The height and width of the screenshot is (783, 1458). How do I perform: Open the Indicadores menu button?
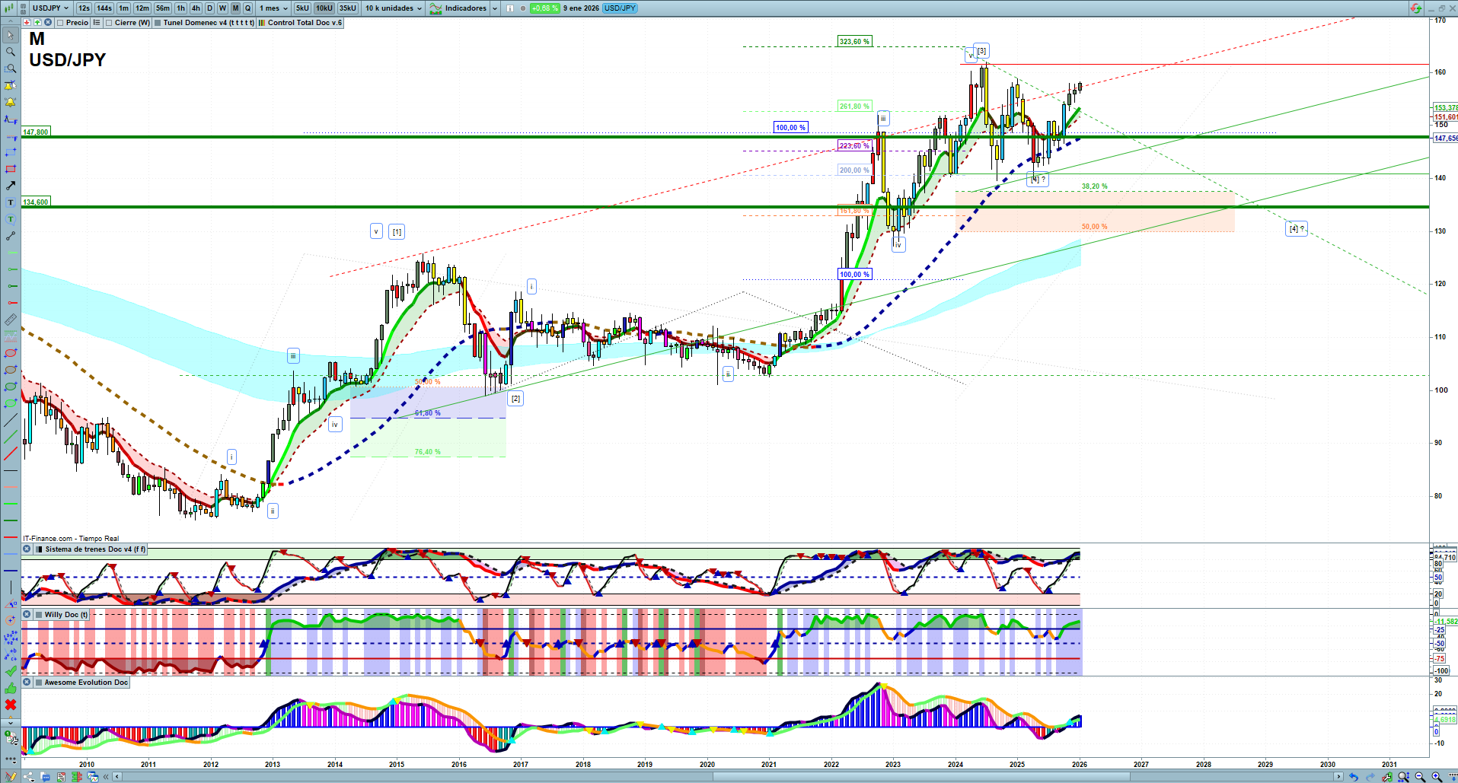[x=465, y=8]
